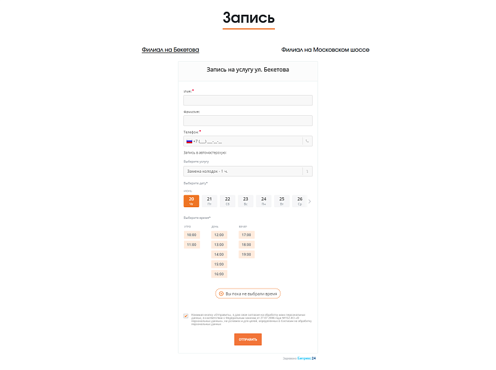This screenshot has height=370, width=496.
Task: Switch to 'Филиал на Бекетова' tab
Action: (x=170, y=50)
